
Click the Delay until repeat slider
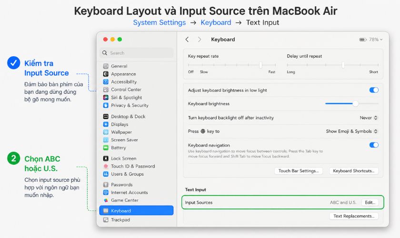click(332, 65)
